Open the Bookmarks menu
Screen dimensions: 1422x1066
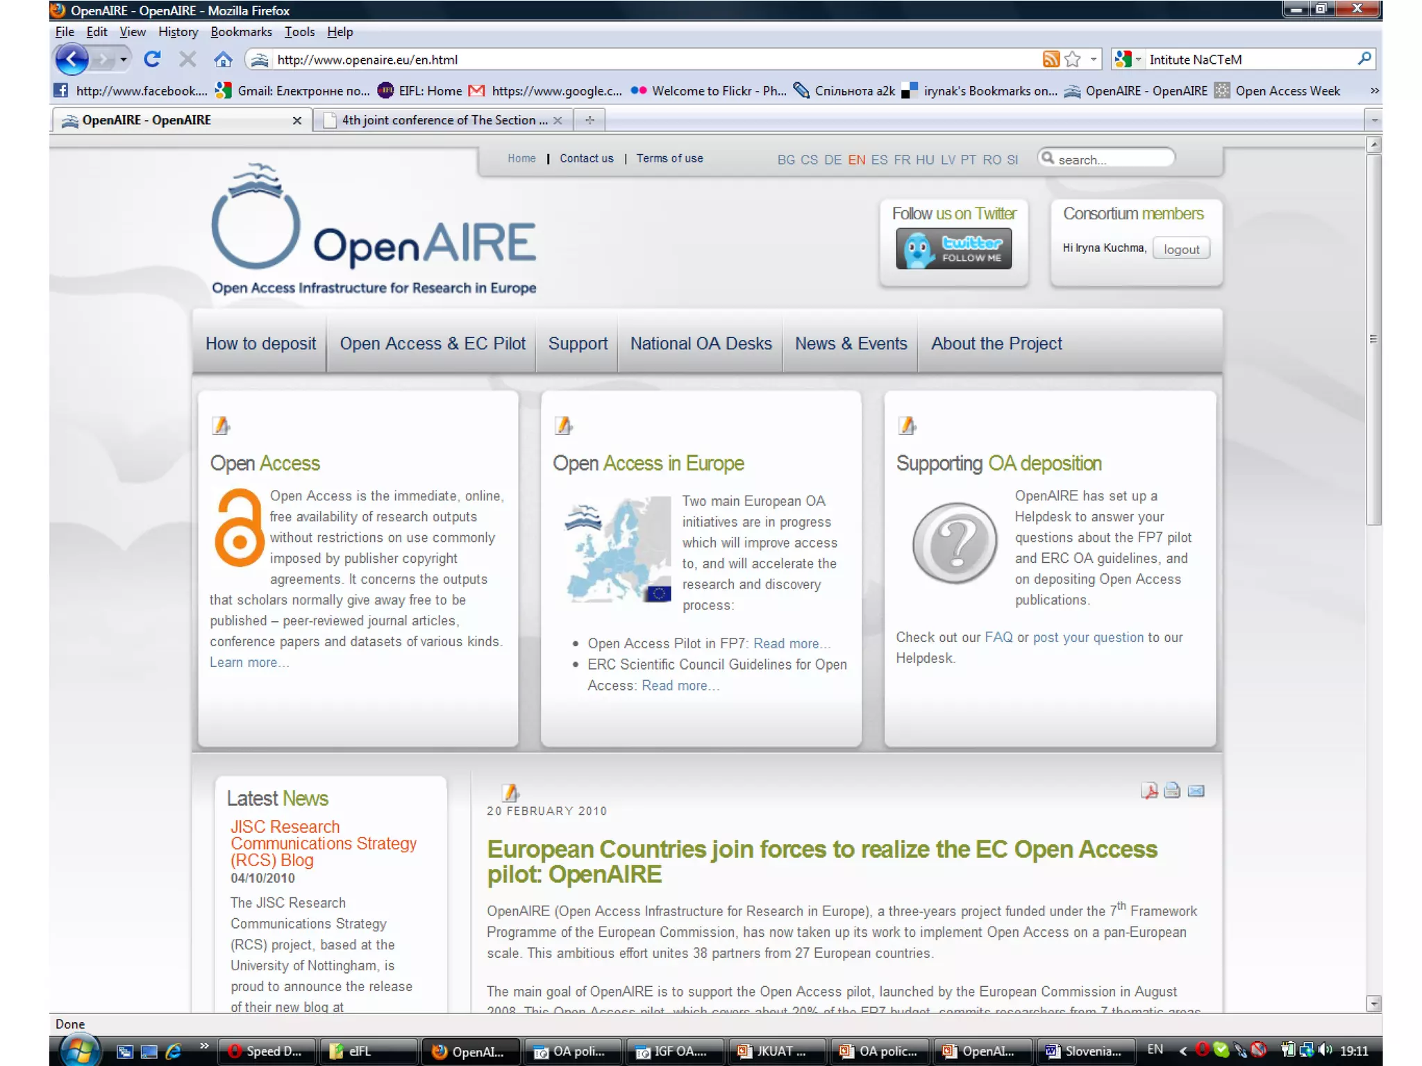tap(241, 32)
